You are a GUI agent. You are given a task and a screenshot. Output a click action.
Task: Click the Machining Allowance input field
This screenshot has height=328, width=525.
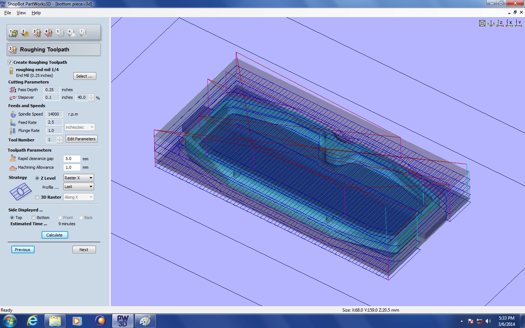point(72,167)
